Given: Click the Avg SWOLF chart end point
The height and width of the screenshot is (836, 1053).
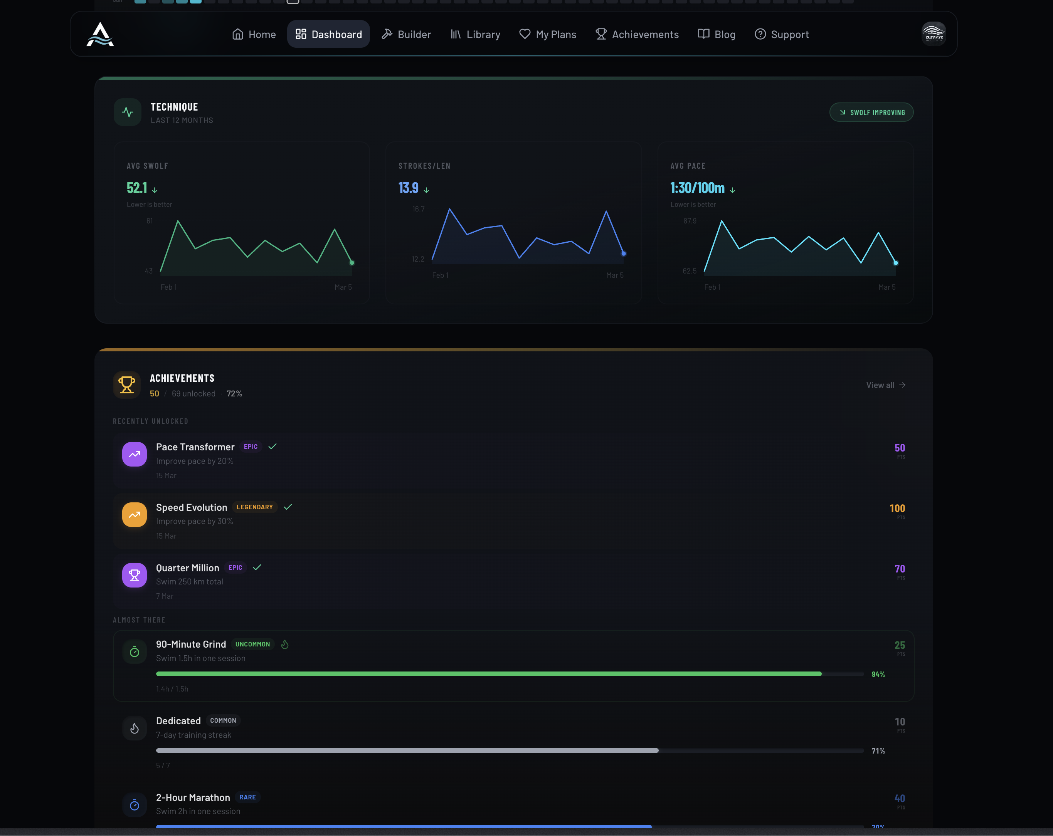Looking at the screenshot, I should click(x=352, y=263).
